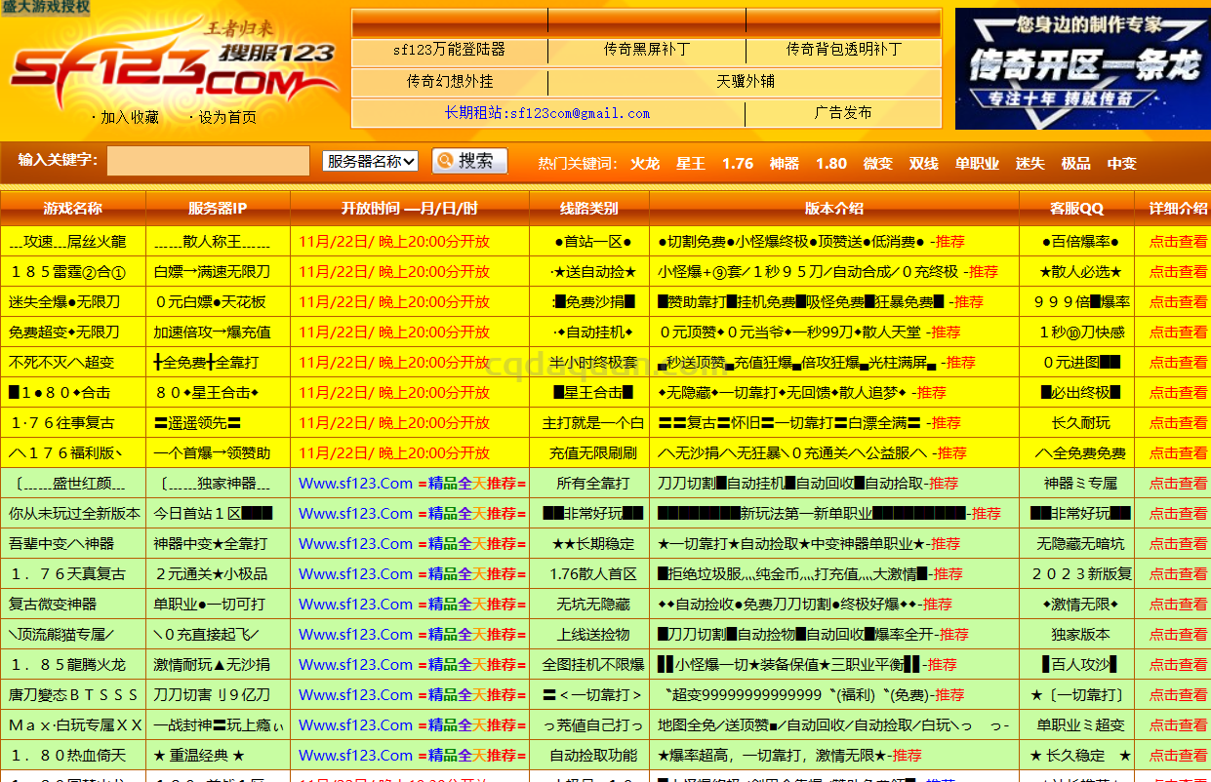This screenshot has width=1211, height=782.
Task: Click 全图挂机不限爆 line type cell
Action: [593, 665]
